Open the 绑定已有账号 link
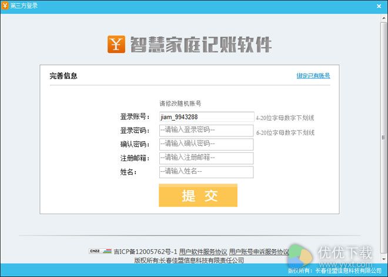 click(313, 76)
